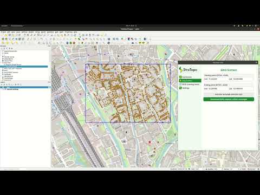Screen dimensions: 260x195
Task: Click the StraTopo logo
Action: [188, 70]
